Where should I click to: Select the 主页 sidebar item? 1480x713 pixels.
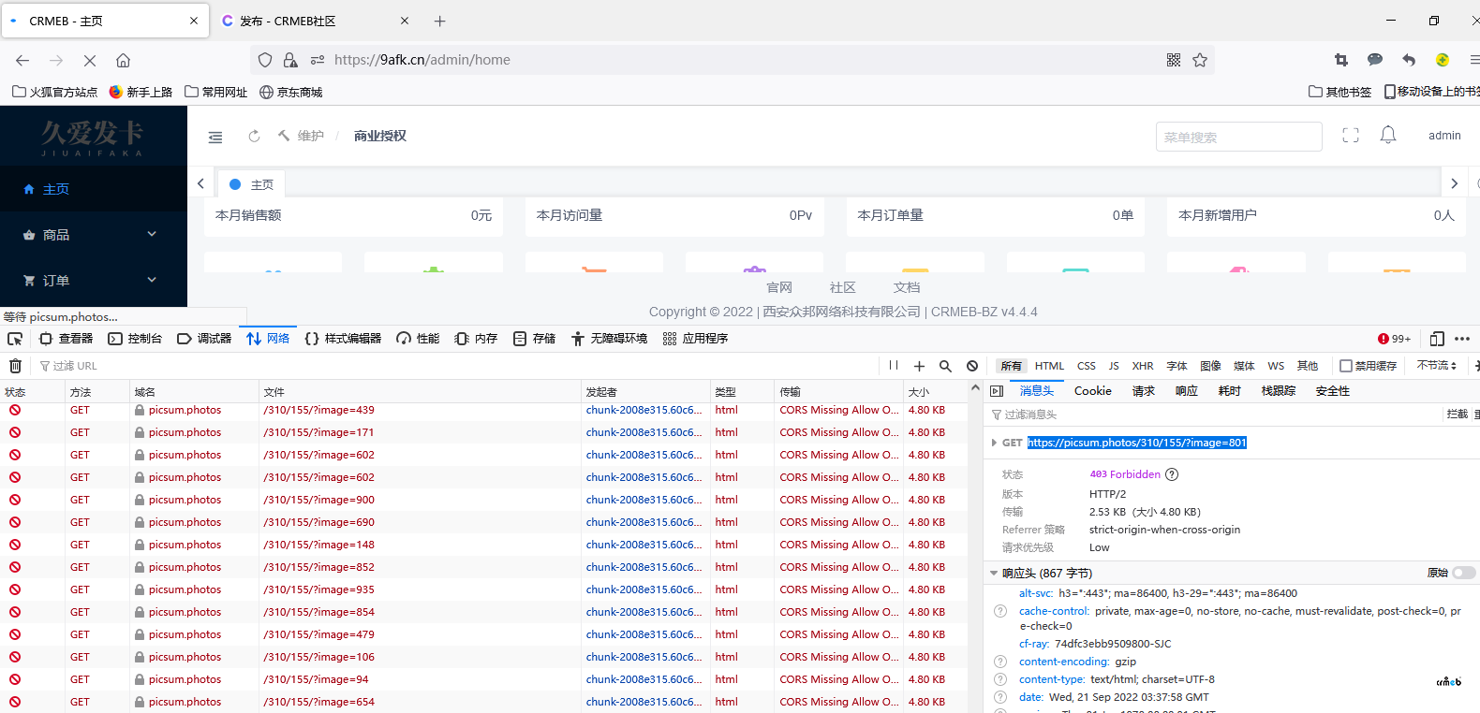(x=94, y=189)
